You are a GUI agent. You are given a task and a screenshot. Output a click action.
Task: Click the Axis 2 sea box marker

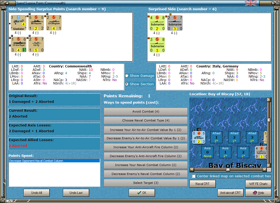(243, 152)
